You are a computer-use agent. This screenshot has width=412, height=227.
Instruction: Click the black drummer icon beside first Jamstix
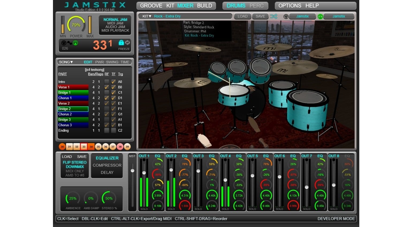click(286, 16)
